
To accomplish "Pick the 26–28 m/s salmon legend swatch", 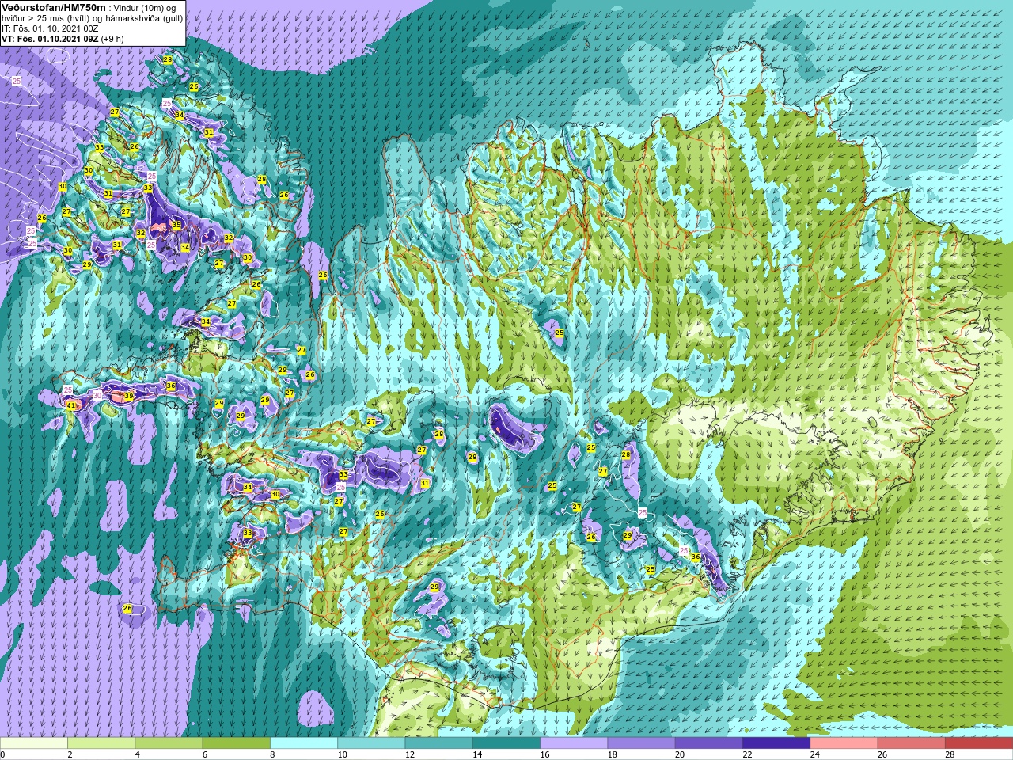I will click(911, 743).
